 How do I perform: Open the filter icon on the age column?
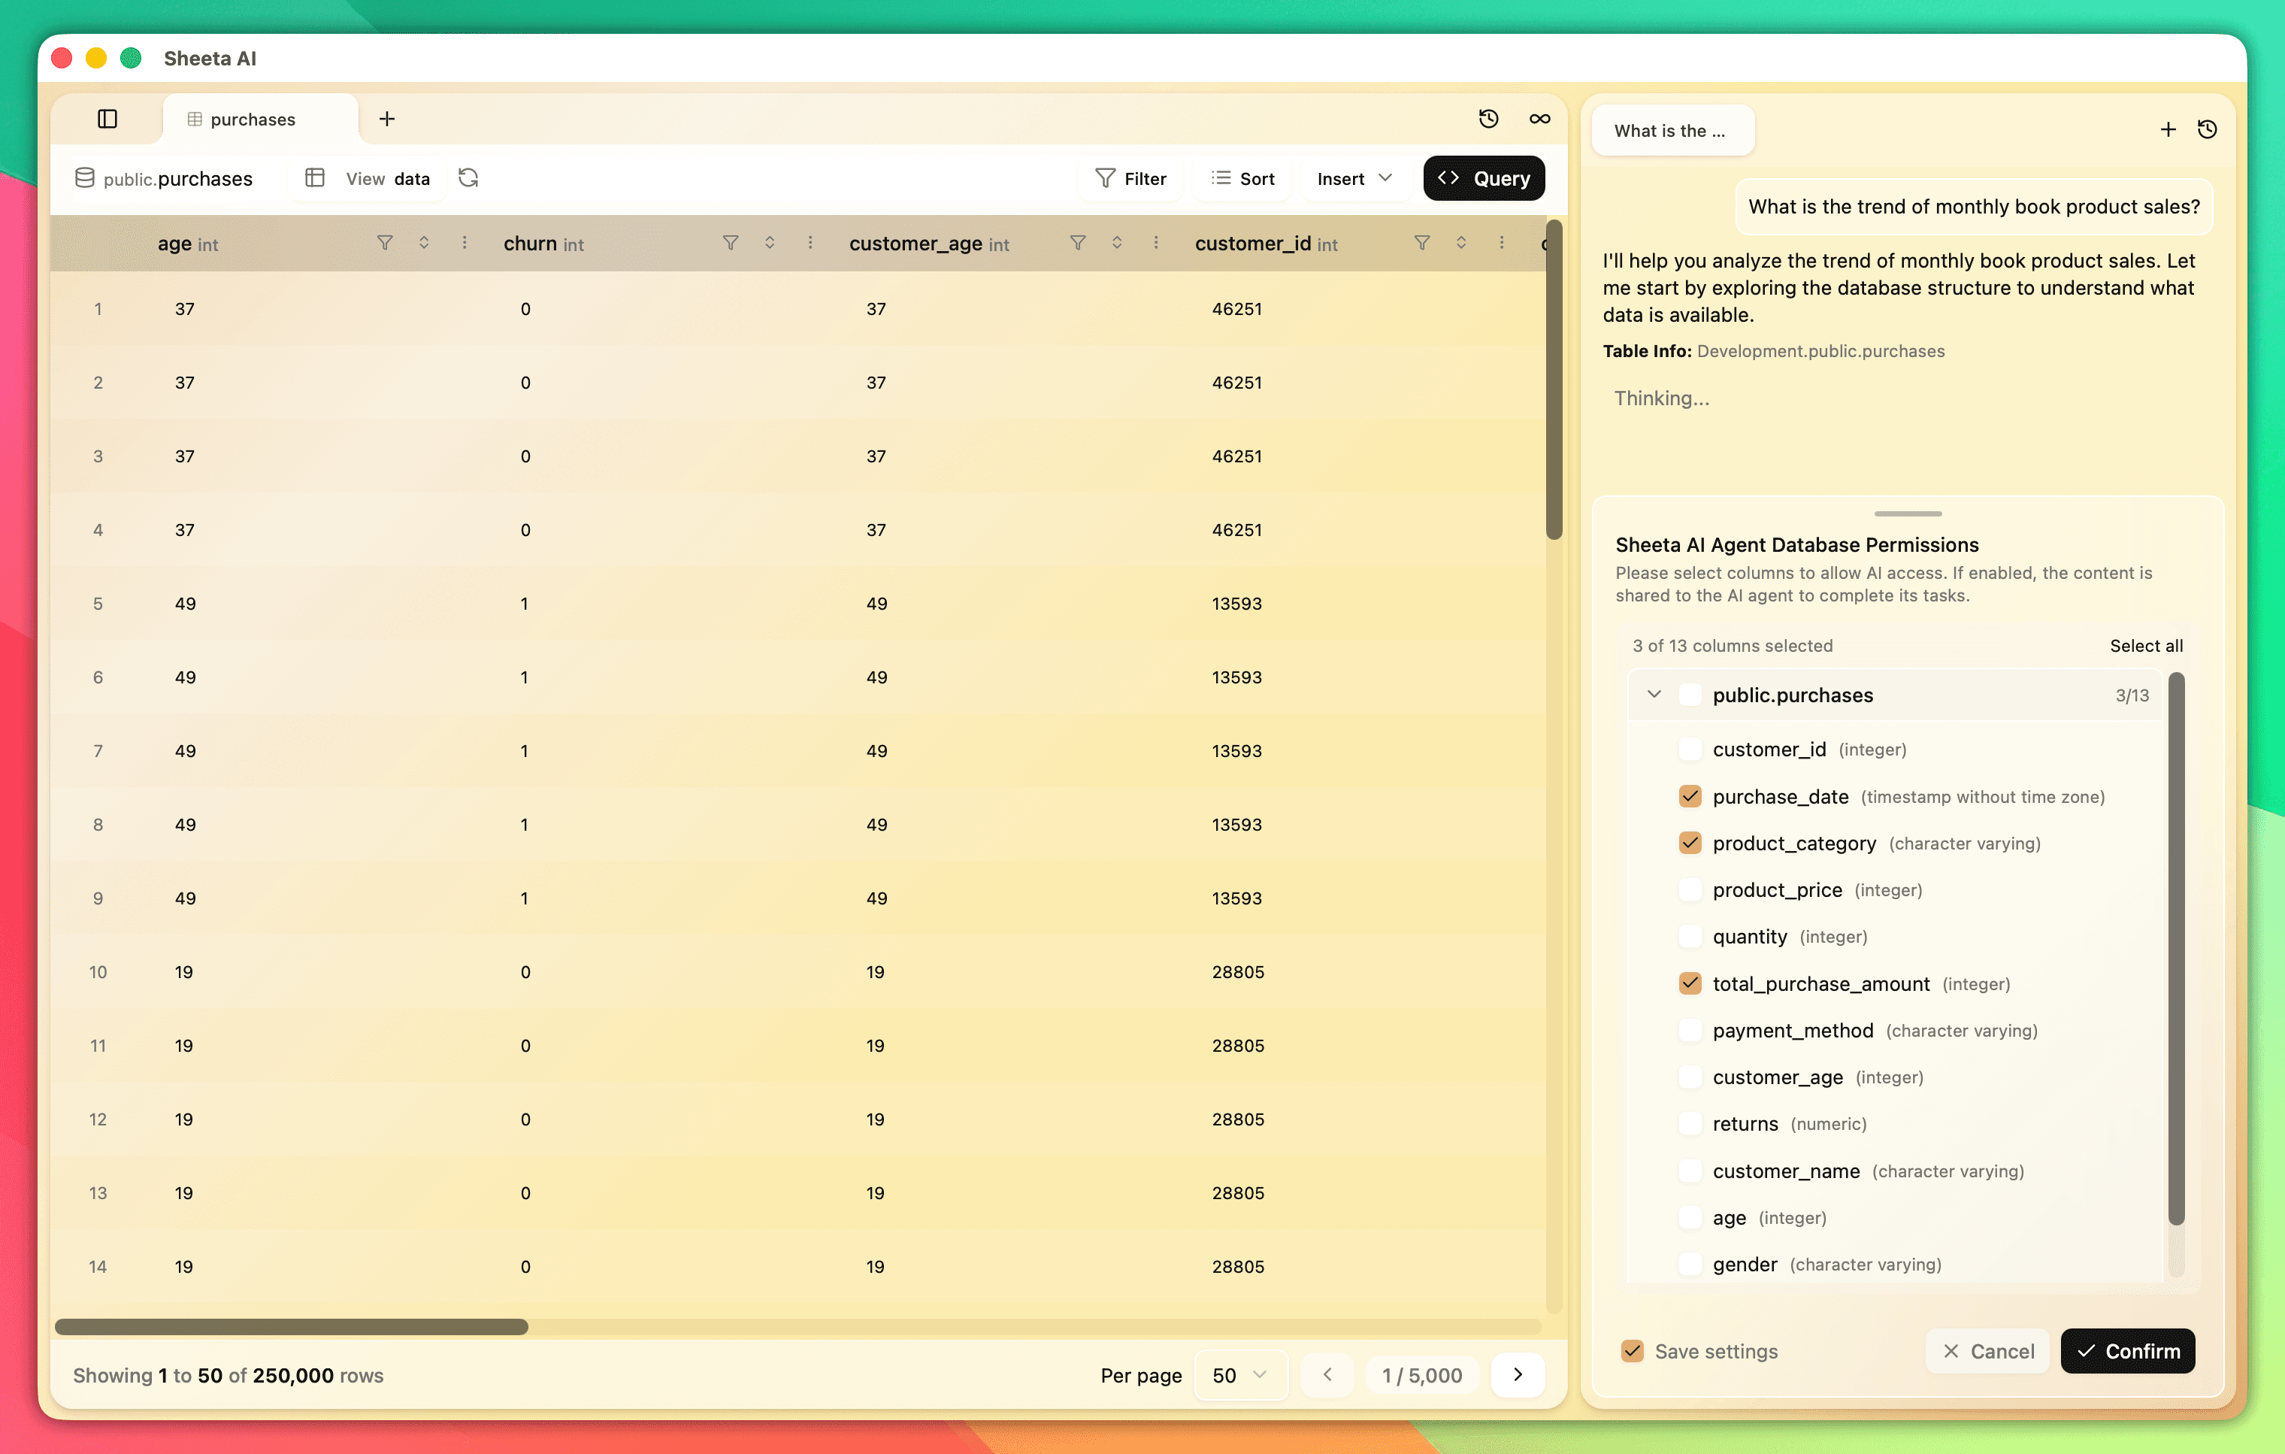[384, 243]
